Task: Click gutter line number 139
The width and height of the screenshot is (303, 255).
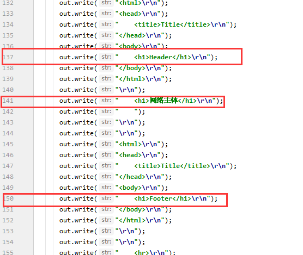Action: tap(8, 79)
